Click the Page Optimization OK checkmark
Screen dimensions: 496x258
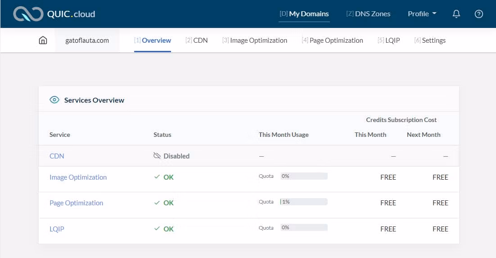click(157, 203)
